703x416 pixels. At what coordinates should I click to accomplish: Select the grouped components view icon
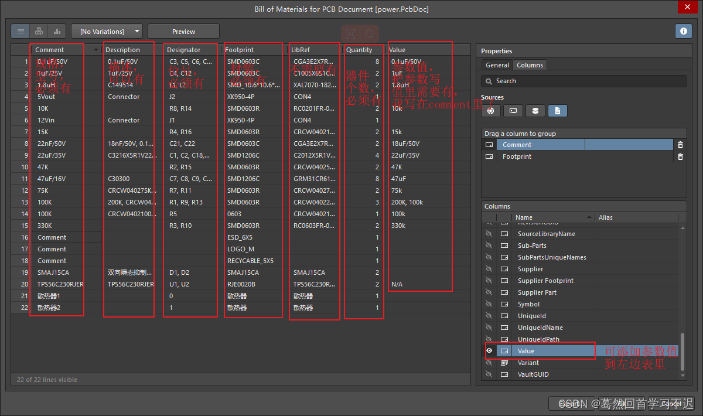(x=39, y=31)
